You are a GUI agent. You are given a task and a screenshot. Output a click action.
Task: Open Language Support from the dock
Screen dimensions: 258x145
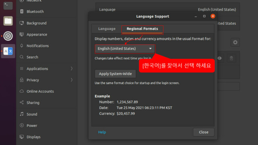(8, 51)
